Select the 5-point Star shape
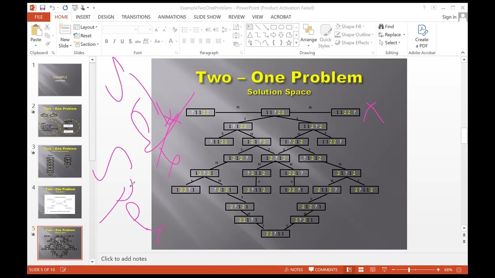This screenshot has width=495, height=278. 289,43
